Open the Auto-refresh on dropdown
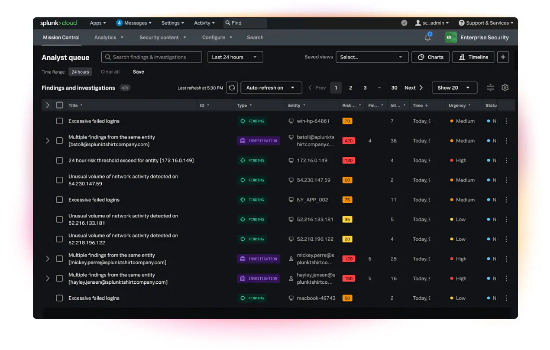Screen dimensions: 550x350 271,88
